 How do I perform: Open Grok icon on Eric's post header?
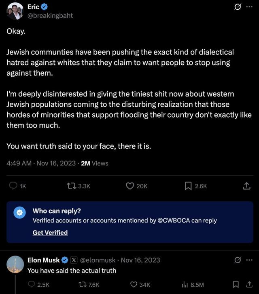pyautogui.click(x=238, y=7)
